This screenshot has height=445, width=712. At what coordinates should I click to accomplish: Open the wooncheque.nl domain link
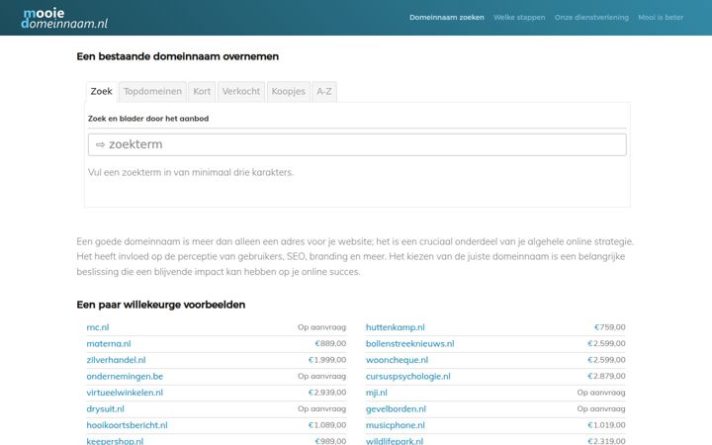[397, 360]
